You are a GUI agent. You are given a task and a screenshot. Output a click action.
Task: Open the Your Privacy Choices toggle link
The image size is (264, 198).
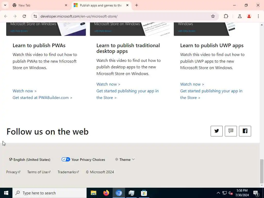pos(83,159)
